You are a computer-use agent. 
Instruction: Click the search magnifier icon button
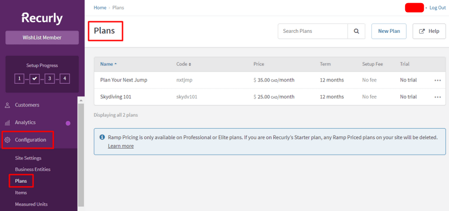[356, 31]
